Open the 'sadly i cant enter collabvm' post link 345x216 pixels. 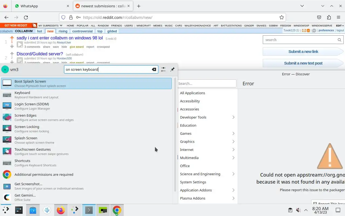coord(60,38)
